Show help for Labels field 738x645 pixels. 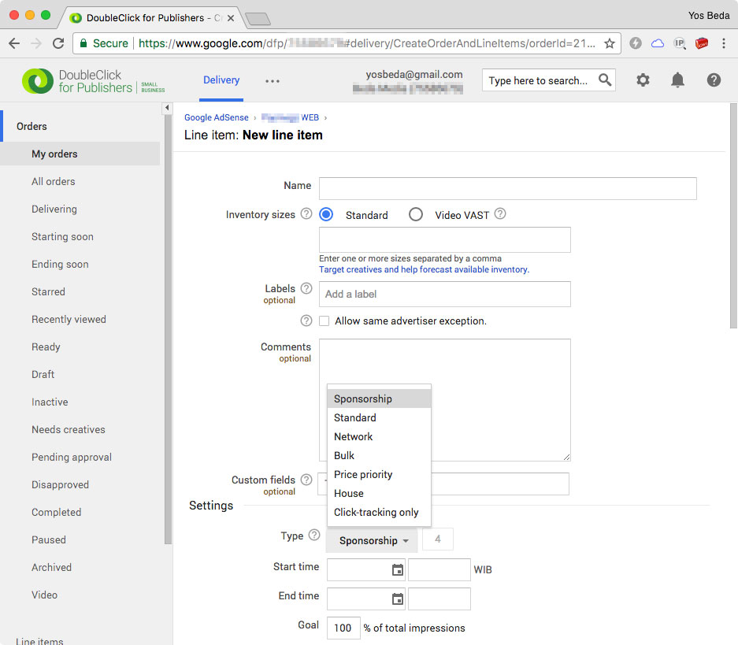pos(306,288)
